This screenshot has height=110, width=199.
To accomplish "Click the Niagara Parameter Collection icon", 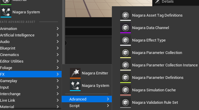I will (x=126, y=53).
